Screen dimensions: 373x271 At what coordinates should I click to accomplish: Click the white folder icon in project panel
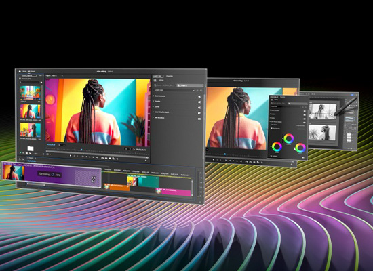[31, 148]
